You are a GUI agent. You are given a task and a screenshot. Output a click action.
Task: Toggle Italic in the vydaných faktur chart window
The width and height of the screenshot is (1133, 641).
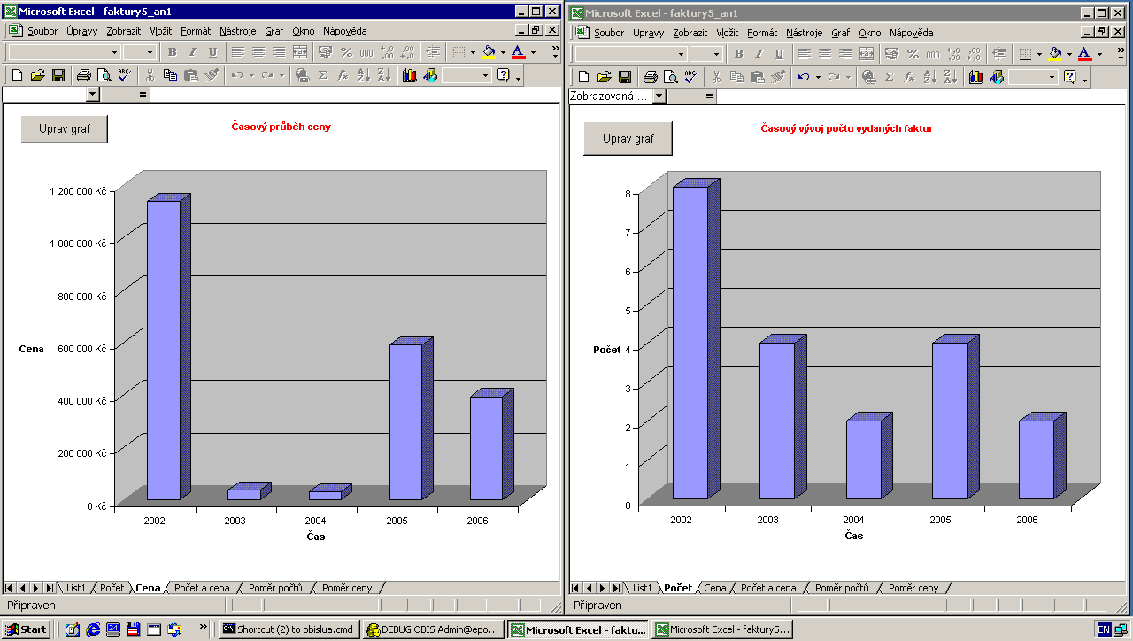point(759,54)
